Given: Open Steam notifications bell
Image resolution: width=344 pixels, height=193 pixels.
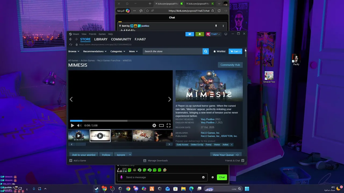Looking at the screenshot, I should tap(199, 34).
